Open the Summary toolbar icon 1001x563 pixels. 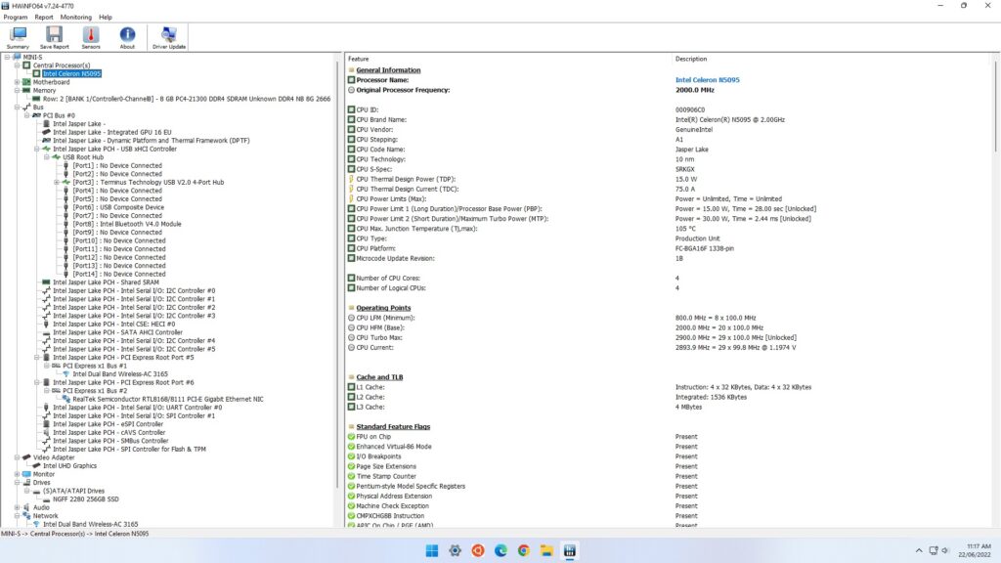coord(18,37)
